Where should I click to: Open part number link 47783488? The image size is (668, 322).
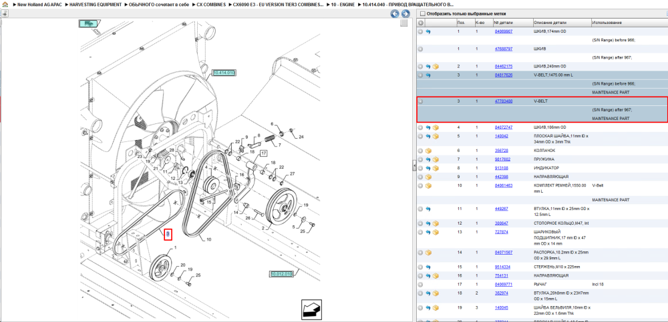[503, 101]
